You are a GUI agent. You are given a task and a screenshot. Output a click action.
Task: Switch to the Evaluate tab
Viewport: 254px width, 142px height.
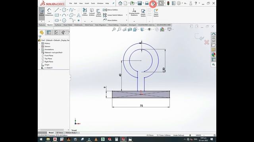[123, 25]
